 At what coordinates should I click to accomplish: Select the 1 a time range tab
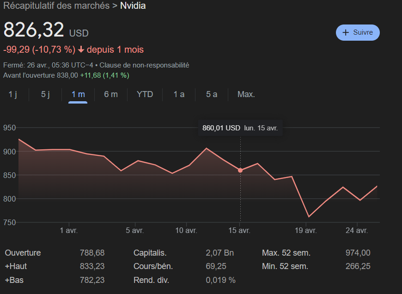point(179,94)
